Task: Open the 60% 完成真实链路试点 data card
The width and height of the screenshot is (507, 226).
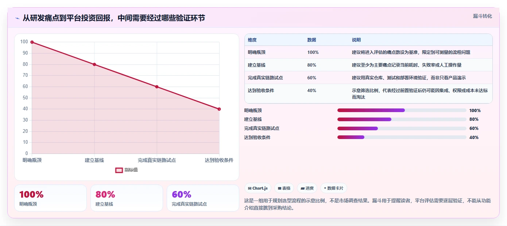Action: [203, 198]
